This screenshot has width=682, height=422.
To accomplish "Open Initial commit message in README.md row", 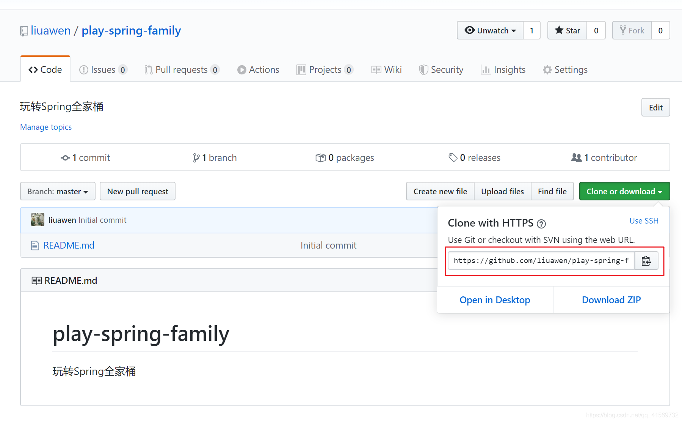I will (x=328, y=246).
